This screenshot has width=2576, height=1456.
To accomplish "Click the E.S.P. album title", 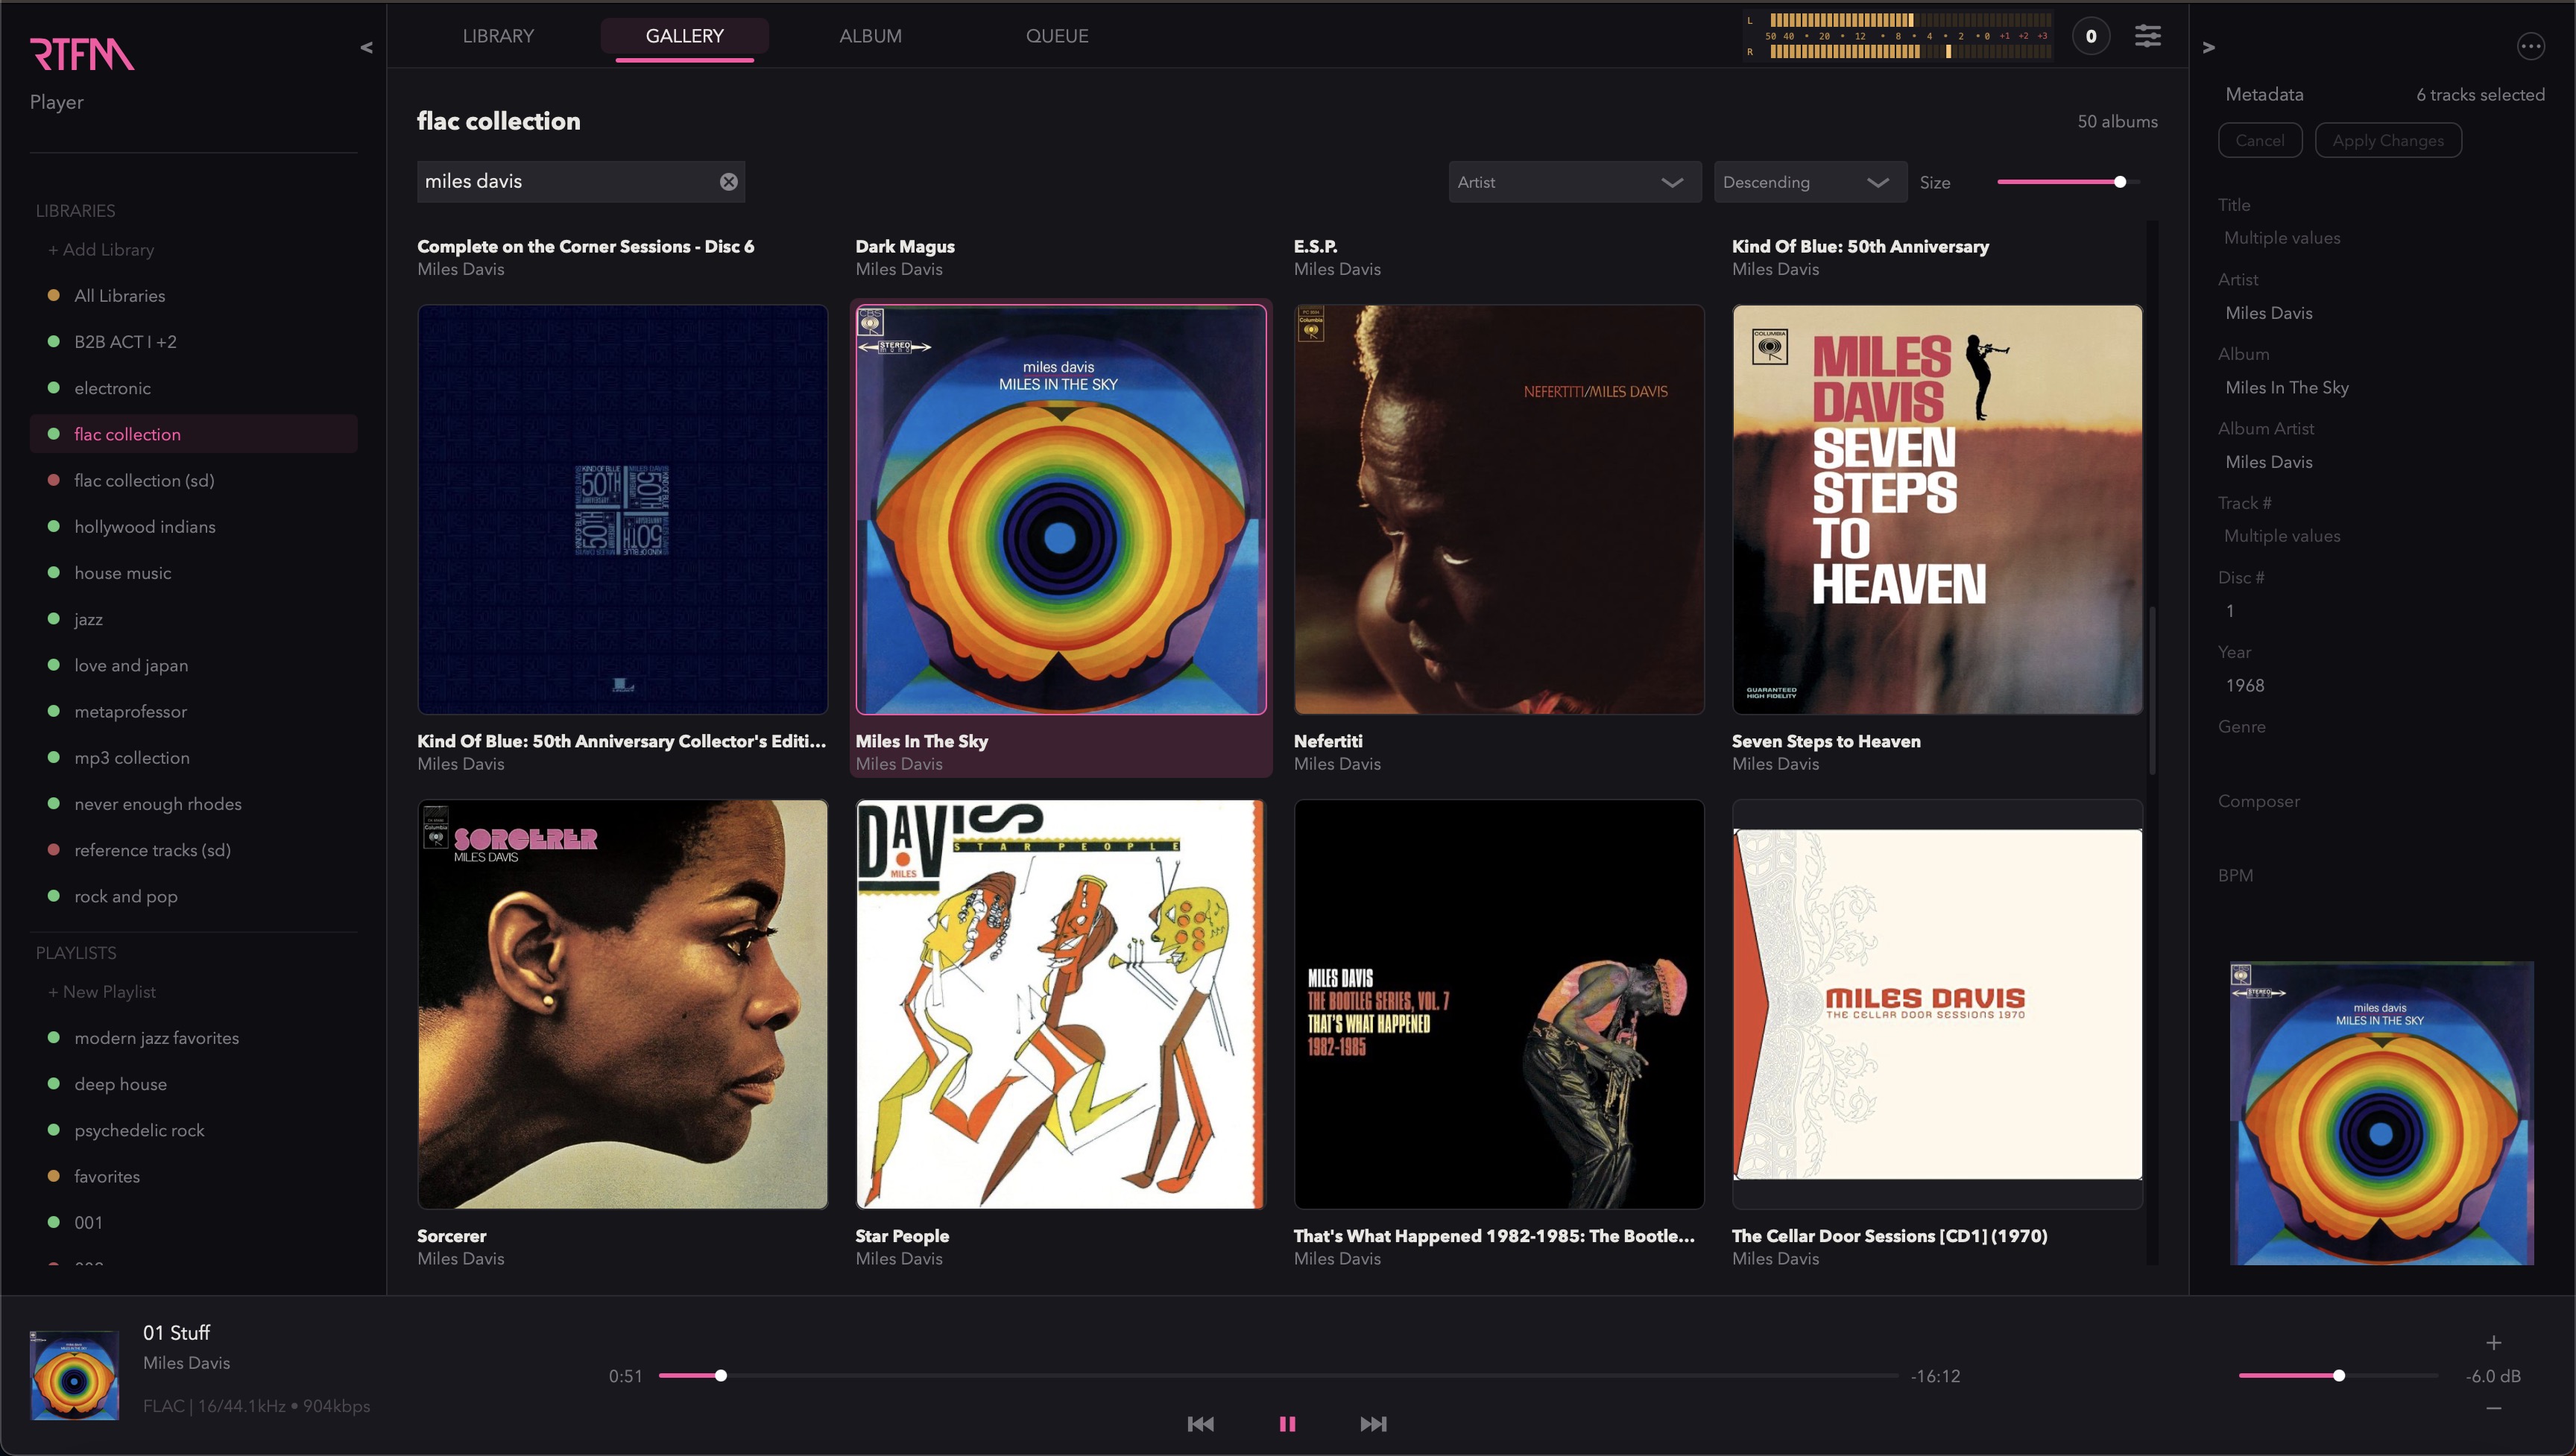I will point(1315,247).
